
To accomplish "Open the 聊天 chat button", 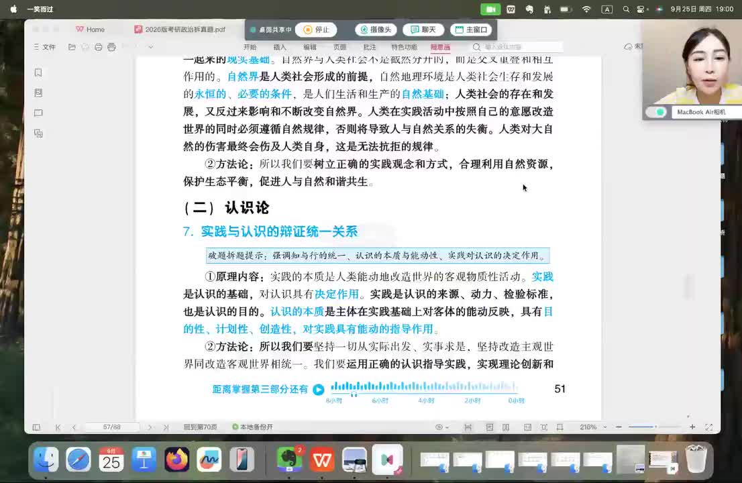I will click(423, 30).
